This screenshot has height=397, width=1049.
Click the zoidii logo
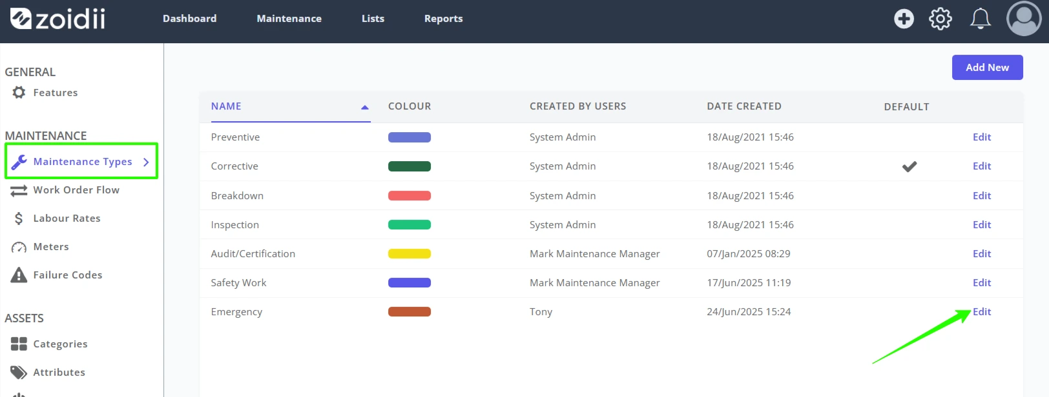point(57,19)
